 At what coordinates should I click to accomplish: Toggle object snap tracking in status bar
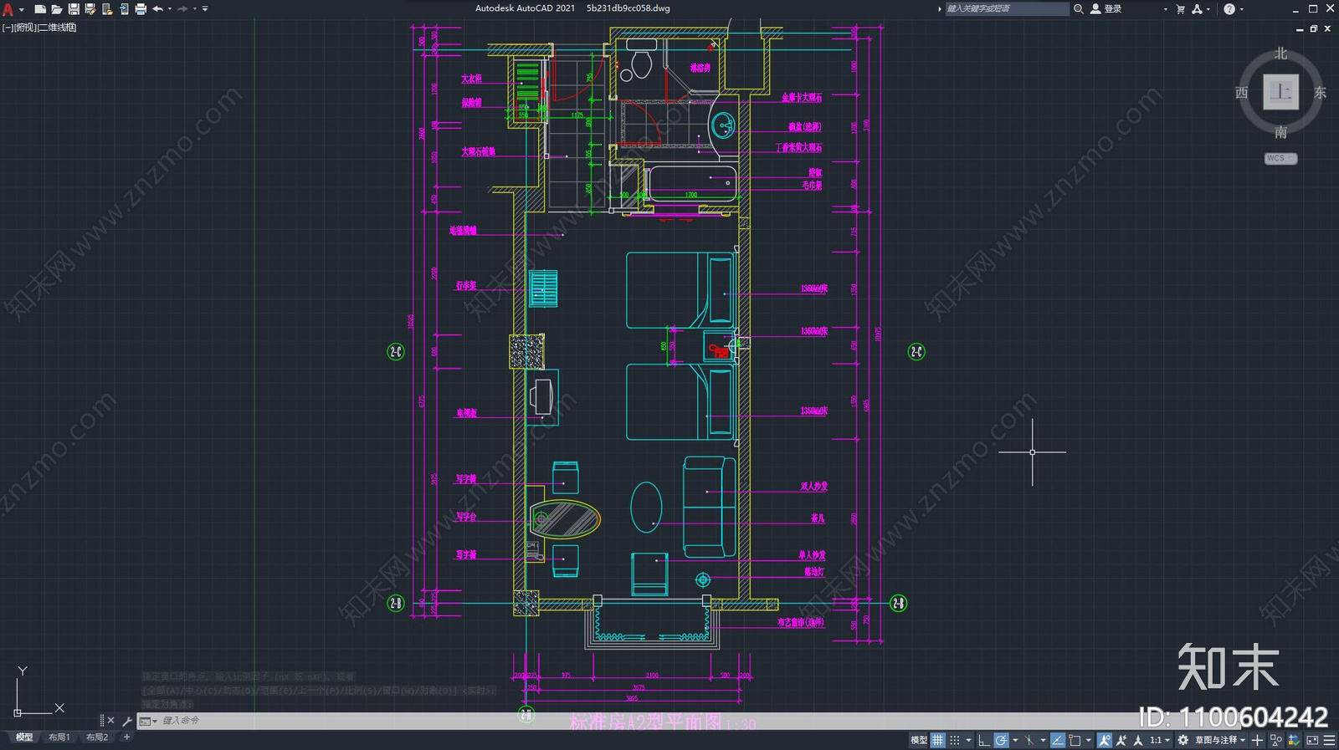[1058, 740]
